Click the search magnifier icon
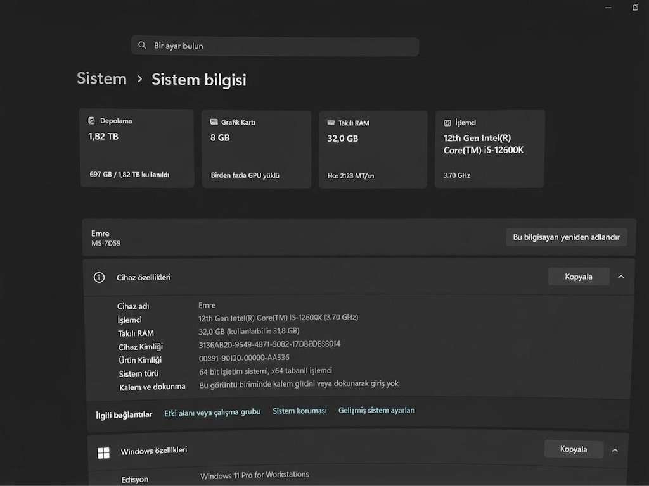 coord(142,46)
